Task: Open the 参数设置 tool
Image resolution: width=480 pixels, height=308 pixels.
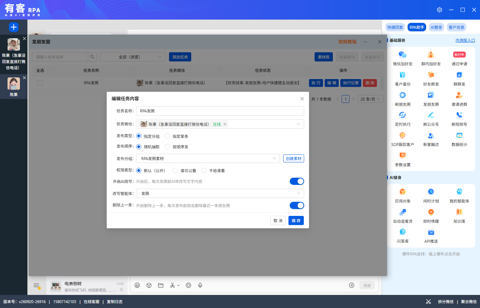Action: click(x=403, y=159)
